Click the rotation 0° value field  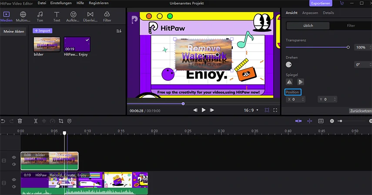point(362,64)
